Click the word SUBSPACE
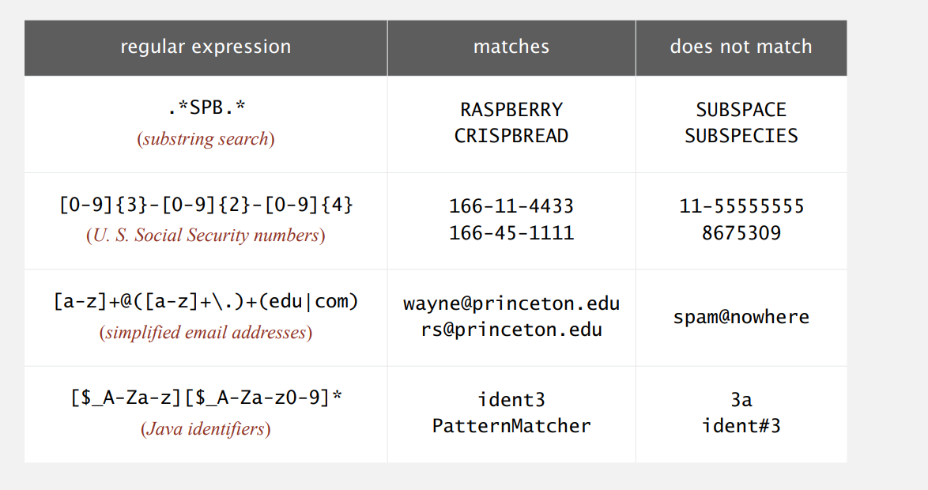 click(x=741, y=110)
